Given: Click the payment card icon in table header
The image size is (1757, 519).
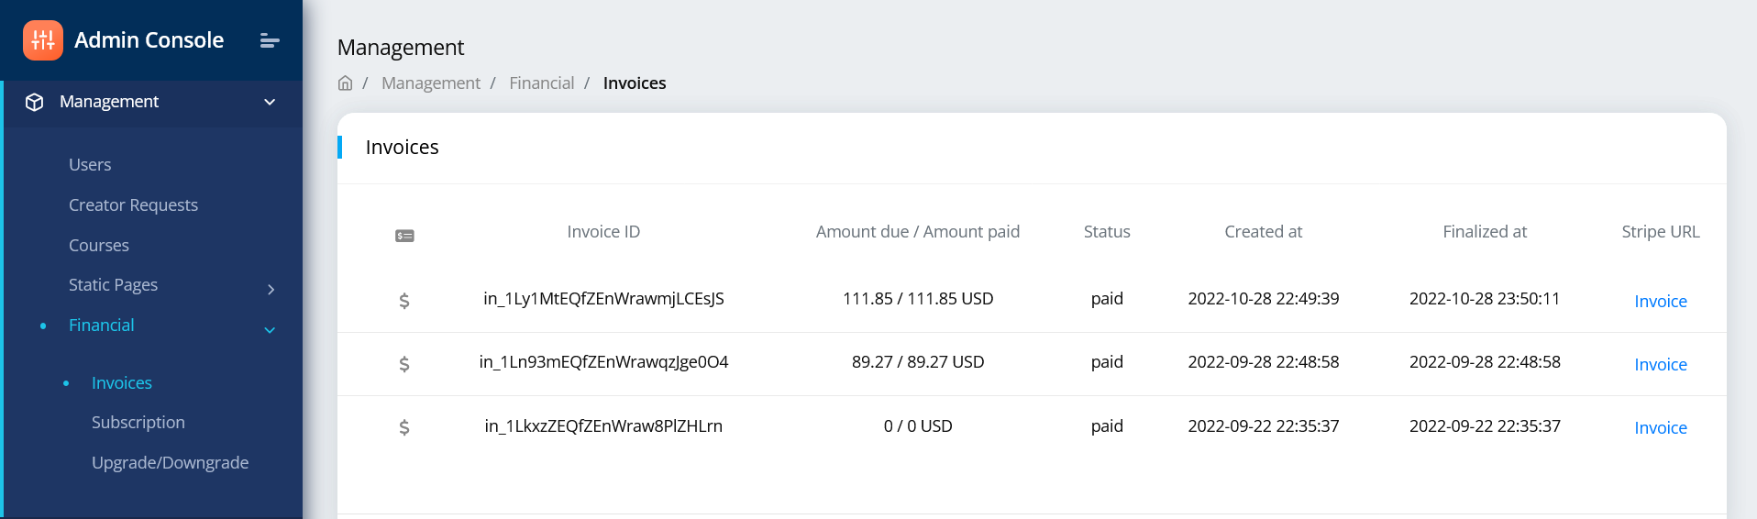Looking at the screenshot, I should pyautogui.click(x=404, y=236).
